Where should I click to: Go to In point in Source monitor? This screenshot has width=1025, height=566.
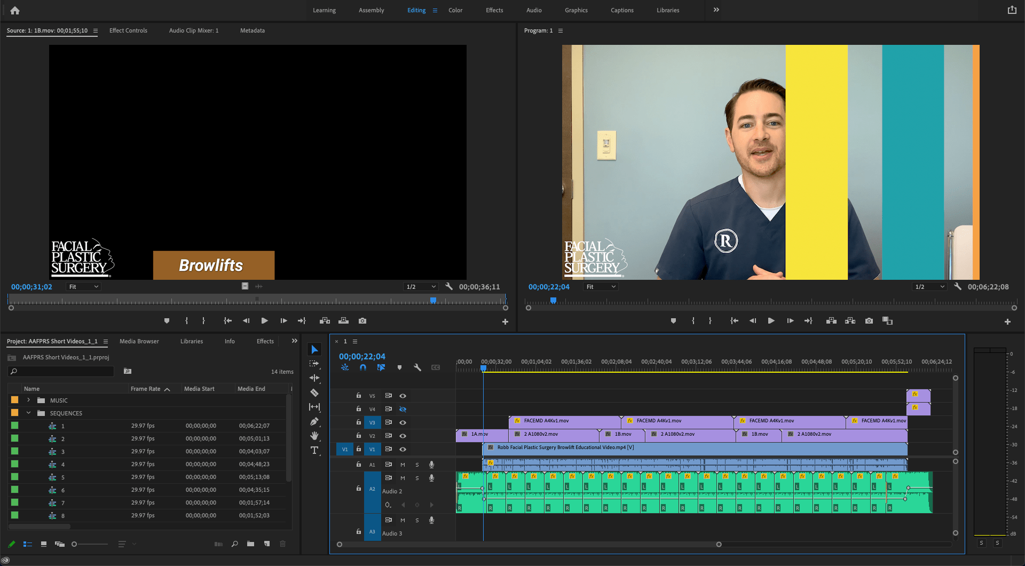point(227,321)
